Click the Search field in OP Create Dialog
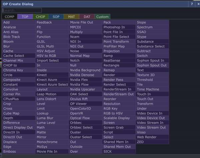 pyautogui.click(x=22, y=10)
